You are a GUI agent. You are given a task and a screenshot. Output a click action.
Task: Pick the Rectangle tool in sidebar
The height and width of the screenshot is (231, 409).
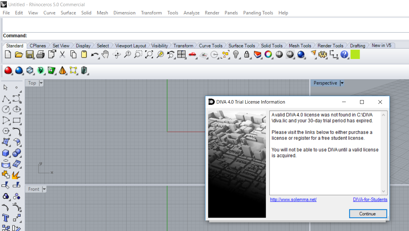[x=17, y=120]
